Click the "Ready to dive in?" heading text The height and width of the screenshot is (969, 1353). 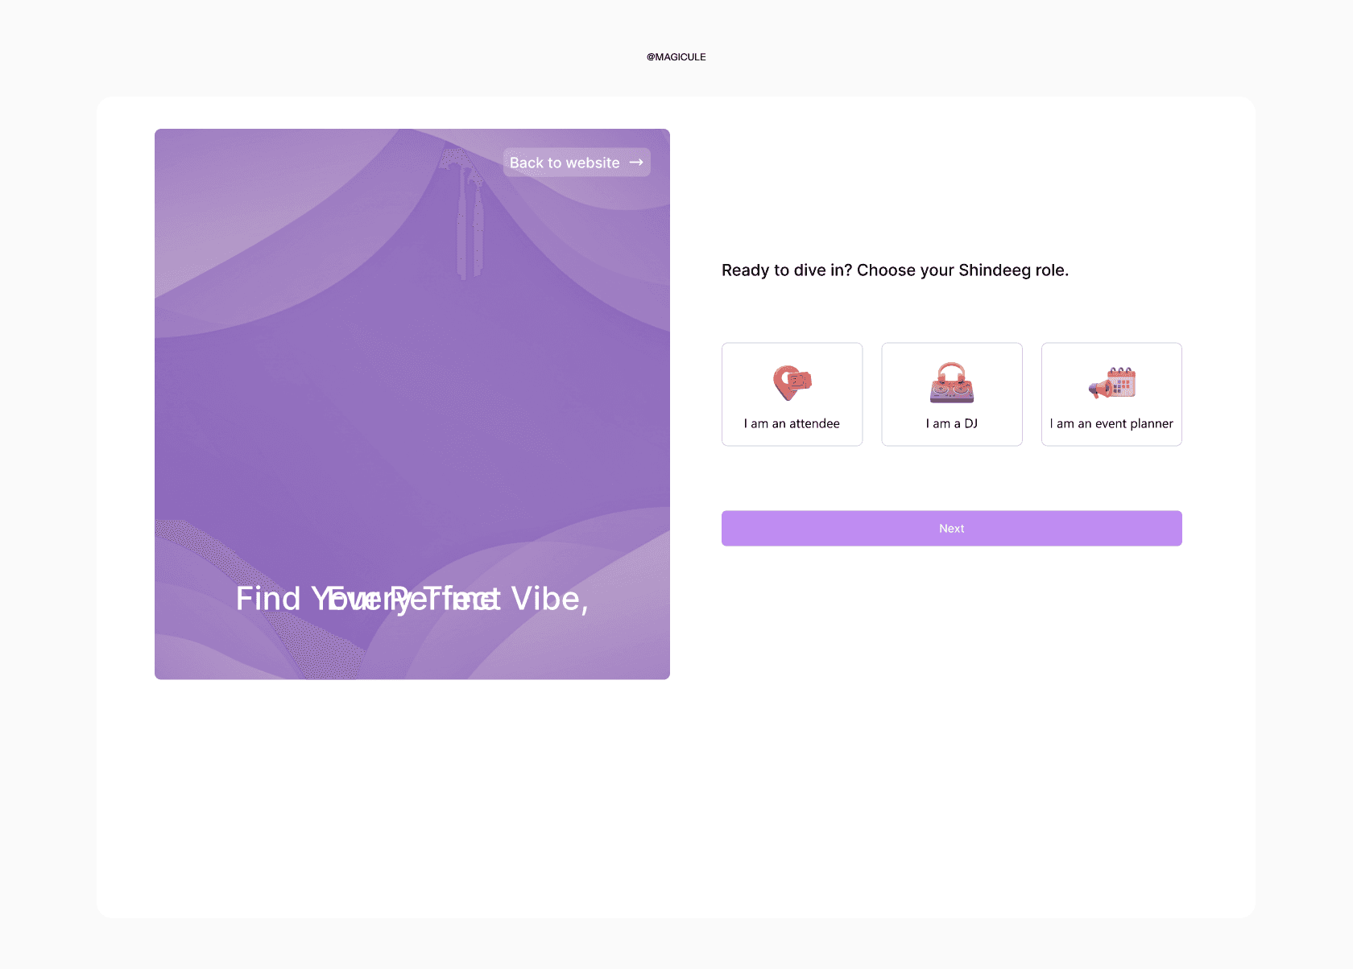click(x=787, y=270)
